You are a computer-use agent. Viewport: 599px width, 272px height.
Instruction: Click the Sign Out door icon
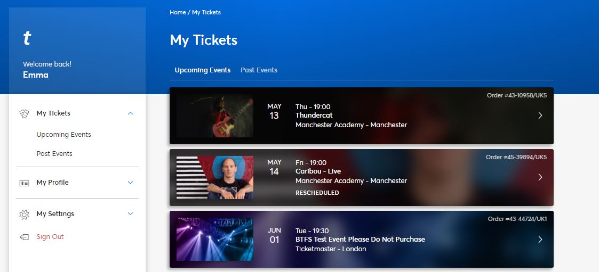24,237
